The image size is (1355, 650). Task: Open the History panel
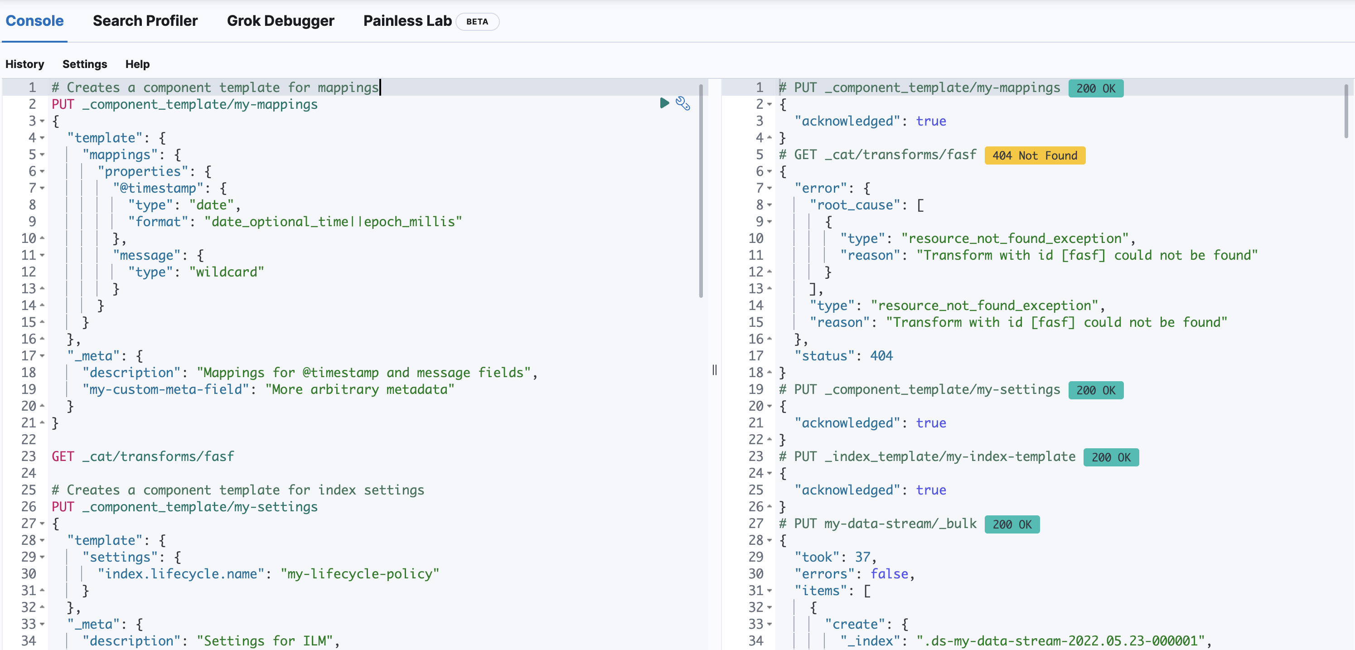click(25, 64)
